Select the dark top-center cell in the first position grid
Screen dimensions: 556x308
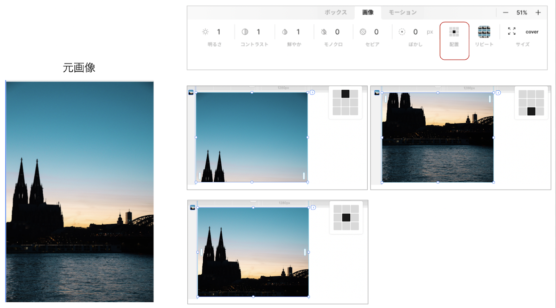(345, 94)
